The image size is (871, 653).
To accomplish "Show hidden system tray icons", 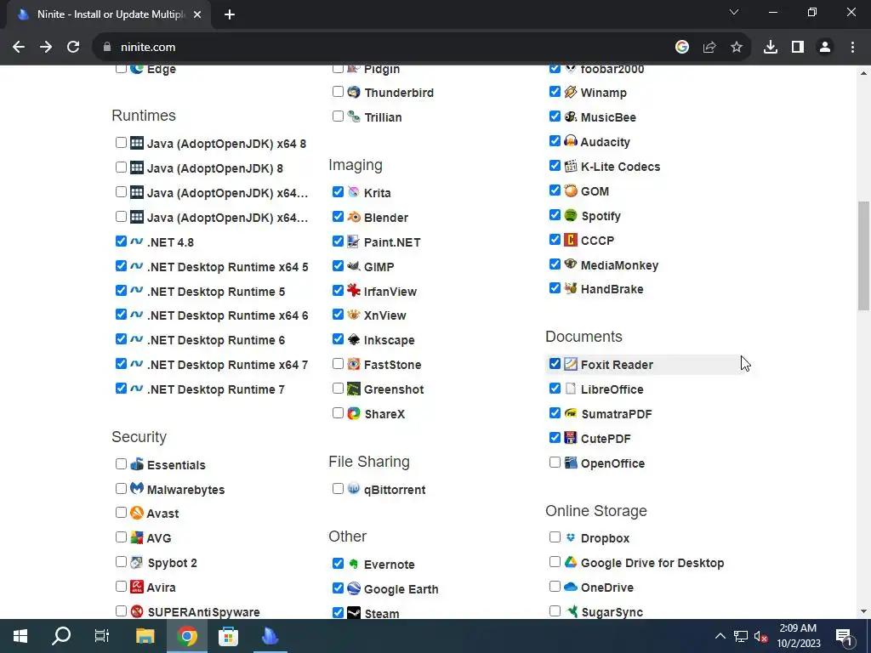I will point(720,636).
